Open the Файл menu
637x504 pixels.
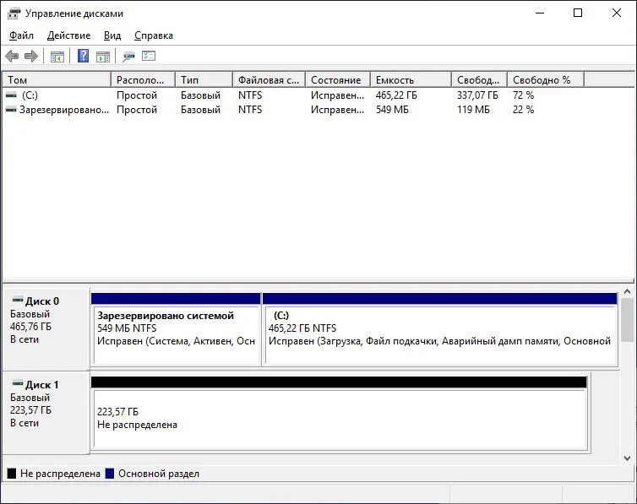[x=22, y=35]
